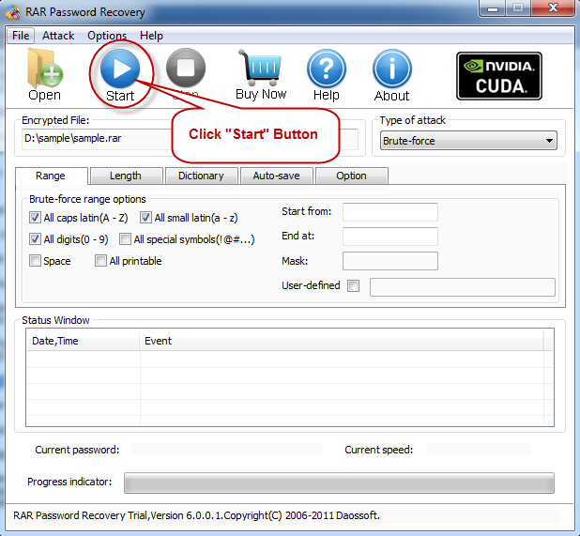Click the Start play icon
580x536 pixels.
pos(120,69)
